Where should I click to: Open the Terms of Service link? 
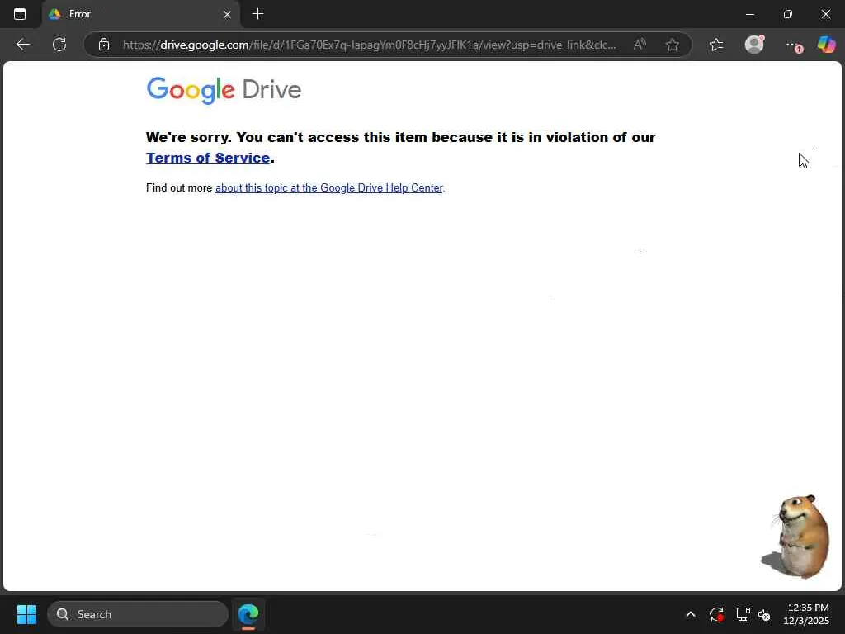(x=208, y=158)
